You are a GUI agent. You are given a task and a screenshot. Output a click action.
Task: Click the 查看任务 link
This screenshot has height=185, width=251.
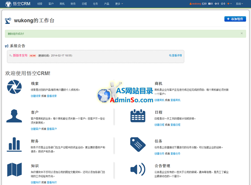point(175,154)
